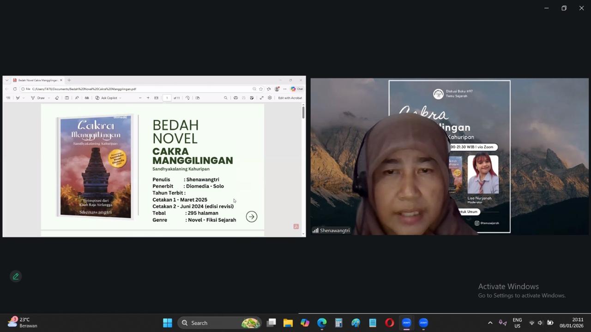Click the Erase tool in PDF toolbar

(x=57, y=98)
